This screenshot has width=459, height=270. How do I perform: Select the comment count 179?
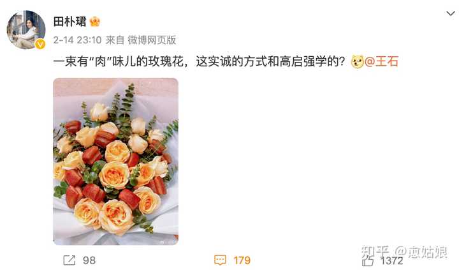pos(242,260)
